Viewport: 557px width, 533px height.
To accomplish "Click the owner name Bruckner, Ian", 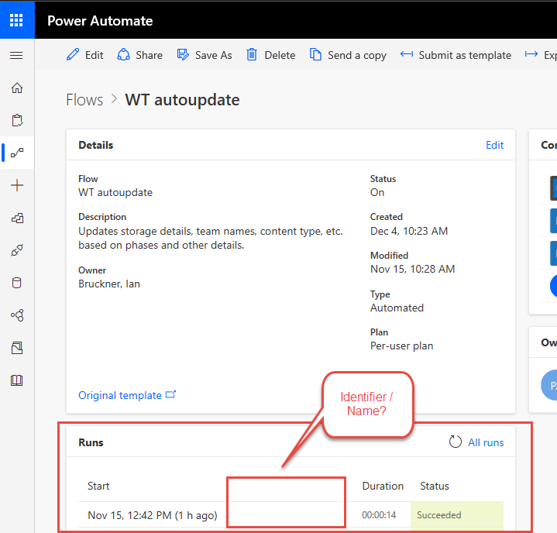I will coord(109,284).
